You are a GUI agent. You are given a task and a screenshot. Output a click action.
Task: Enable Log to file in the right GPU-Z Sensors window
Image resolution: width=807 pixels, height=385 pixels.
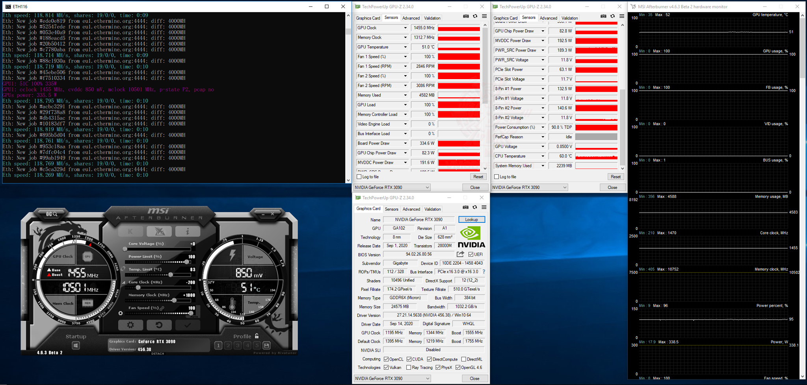point(496,177)
